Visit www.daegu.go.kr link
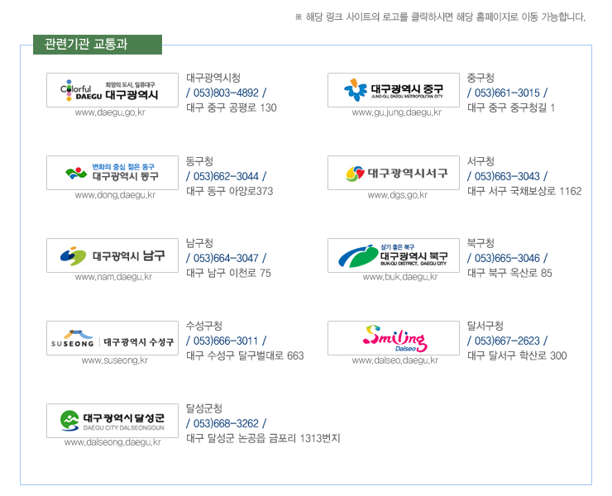 pyautogui.click(x=110, y=112)
